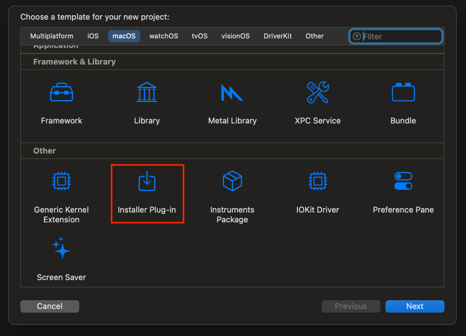Select the Screen Saver sparkle icon
The image size is (466, 336).
pyautogui.click(x=62, y=248)
